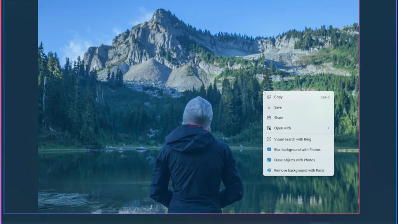398x224 pixels.
Task: Choose Remove background with Paint
Action: [x=298, y=170]
